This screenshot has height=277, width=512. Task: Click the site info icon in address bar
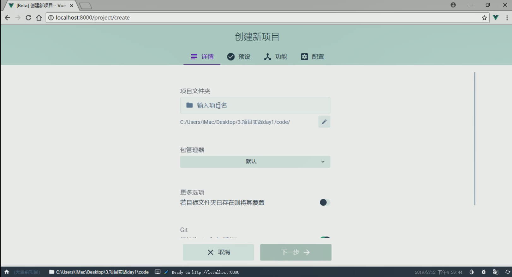pos(51,18)
